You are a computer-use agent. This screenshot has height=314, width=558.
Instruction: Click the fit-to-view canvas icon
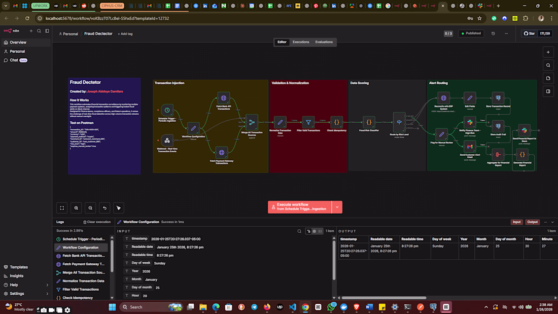(x=62, y=207)
